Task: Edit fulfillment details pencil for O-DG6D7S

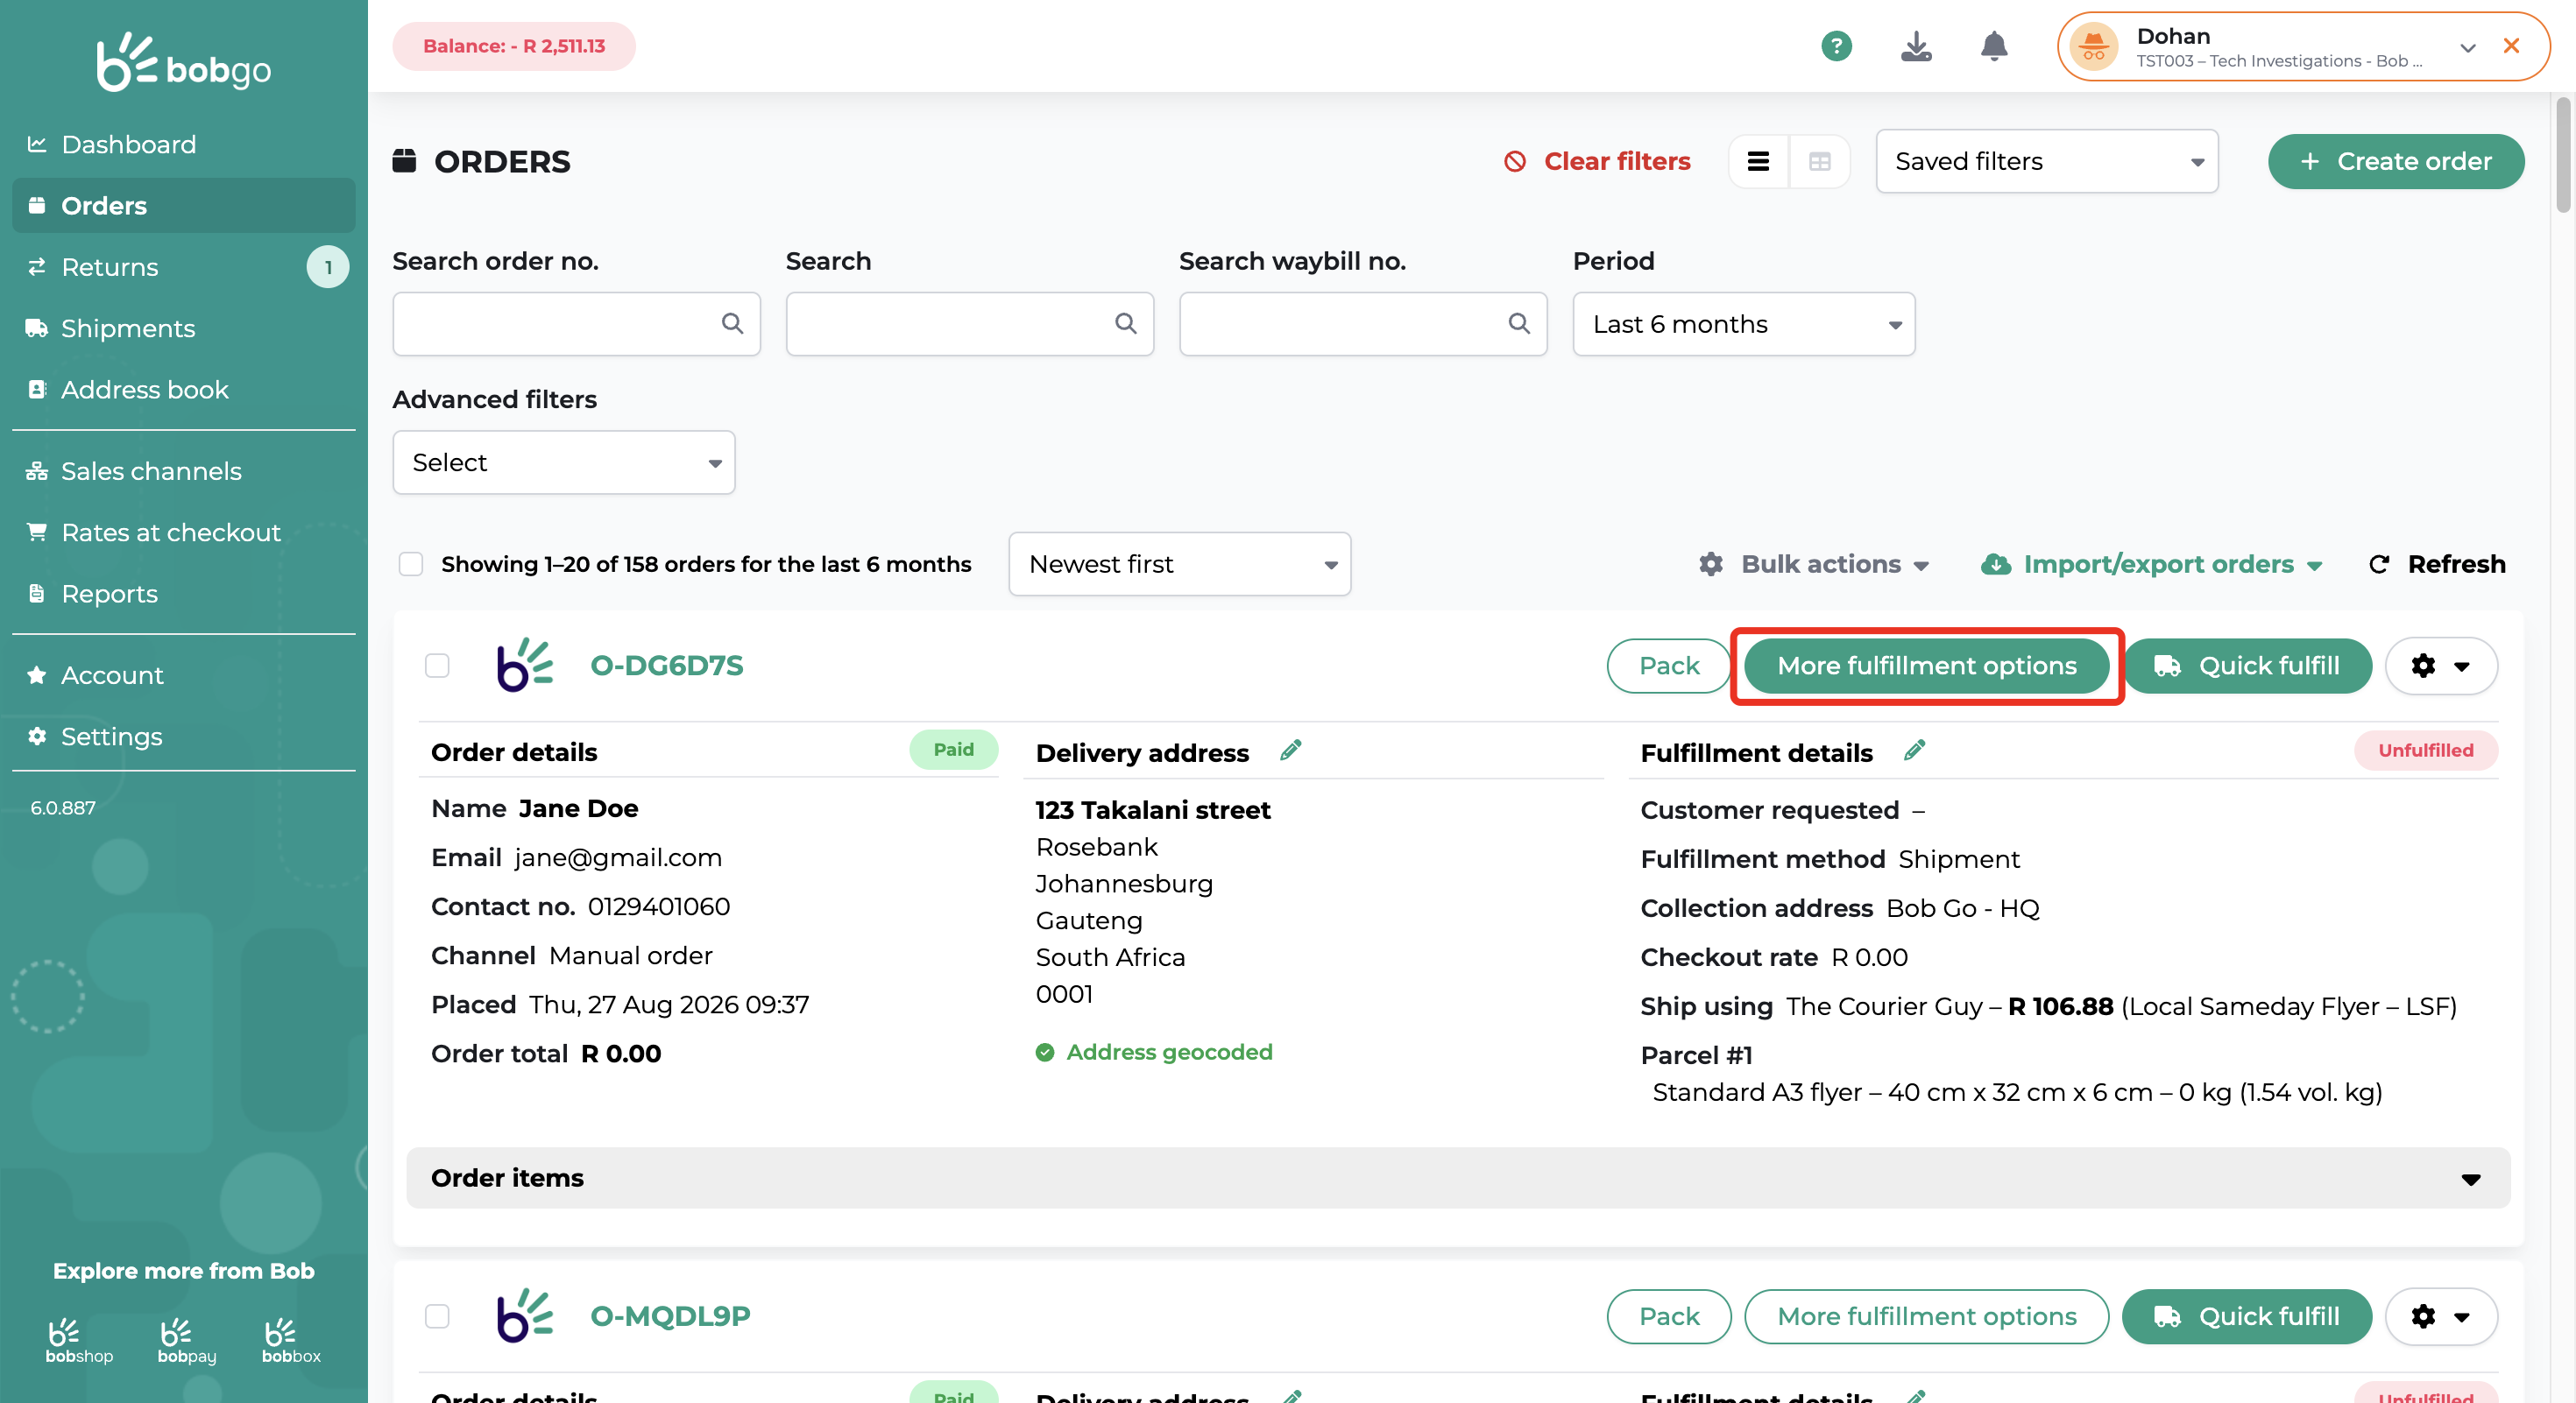Action: 1914,751
